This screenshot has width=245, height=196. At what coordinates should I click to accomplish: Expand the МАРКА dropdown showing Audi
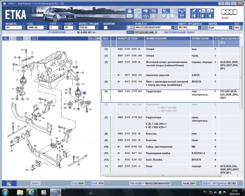[x=230, y=28]
